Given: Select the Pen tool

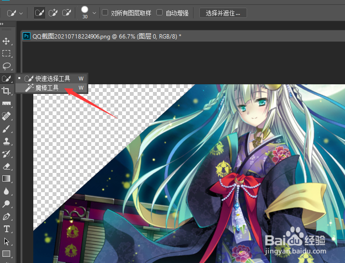Looking at the screenshot, I should click(6, 217).
